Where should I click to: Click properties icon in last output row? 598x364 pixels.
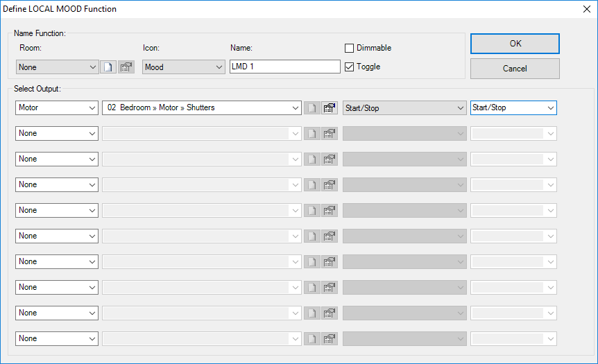pos(330,339)
